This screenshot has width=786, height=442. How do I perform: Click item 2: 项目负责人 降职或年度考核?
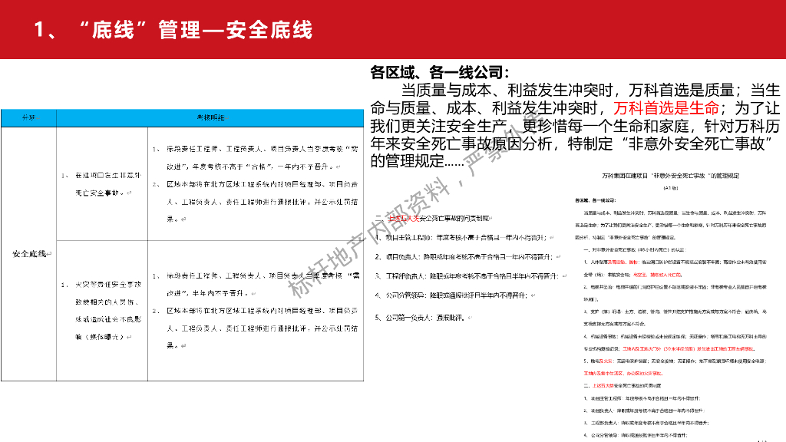click(467, 256)
